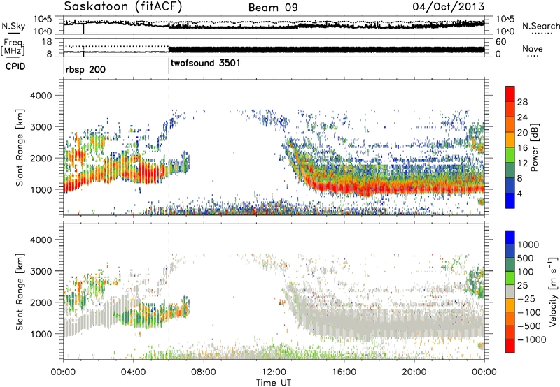
Task: Click the 'Beam 09' label
Action: [273, 8]
